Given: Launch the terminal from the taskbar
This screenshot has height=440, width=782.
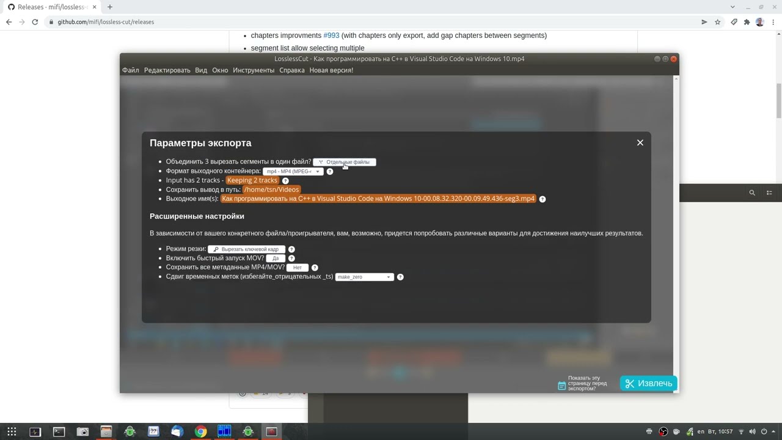Looking at the screenshot, I should coord(59,431).
